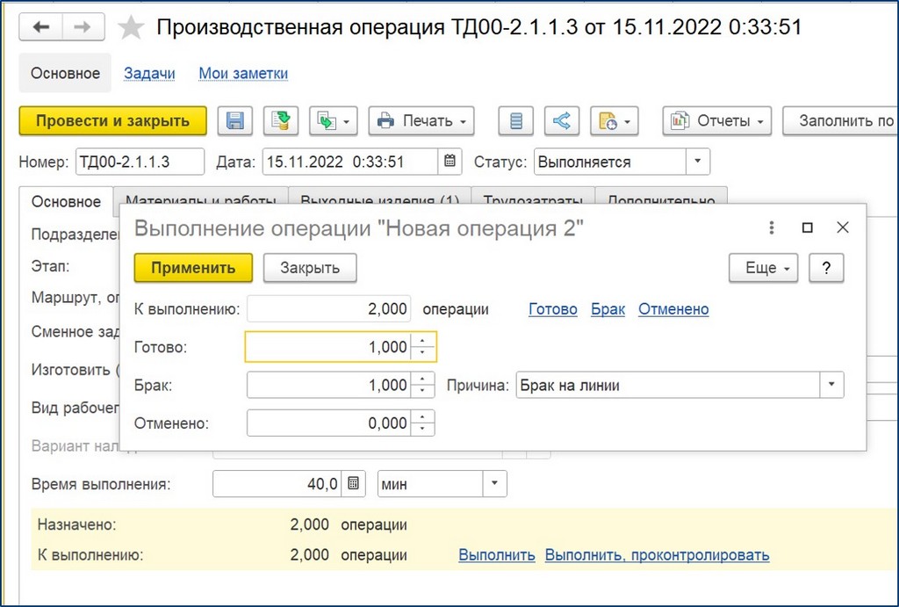Increase the Брак value with up arrow
Viewport: 899px width, 607px height.
pyautogui.click(x=422, y=379)
